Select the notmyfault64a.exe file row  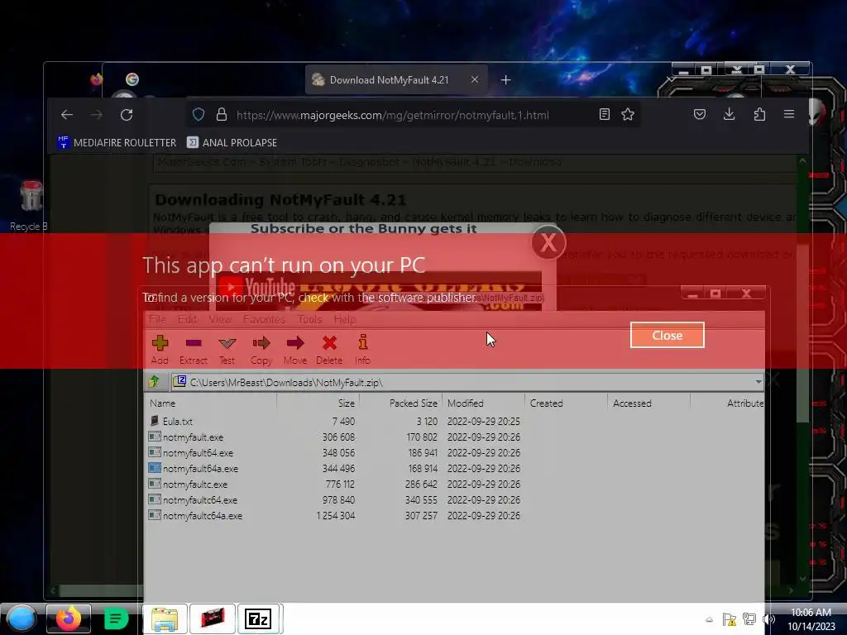pyautogui.click(x=334, y=468)
